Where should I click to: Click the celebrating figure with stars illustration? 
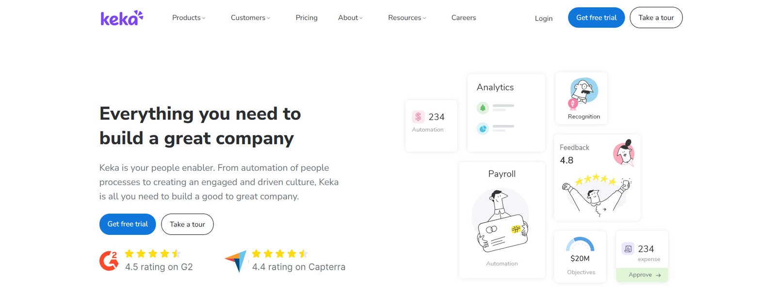point(597,195)
